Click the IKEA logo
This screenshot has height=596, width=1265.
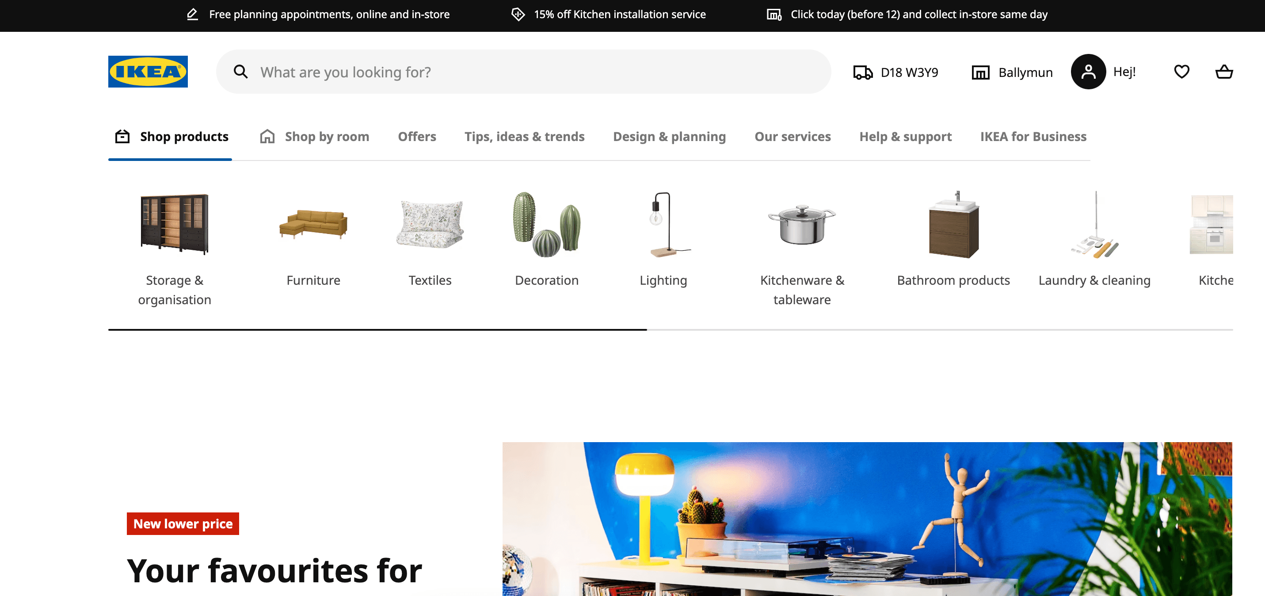coord(148,72)
